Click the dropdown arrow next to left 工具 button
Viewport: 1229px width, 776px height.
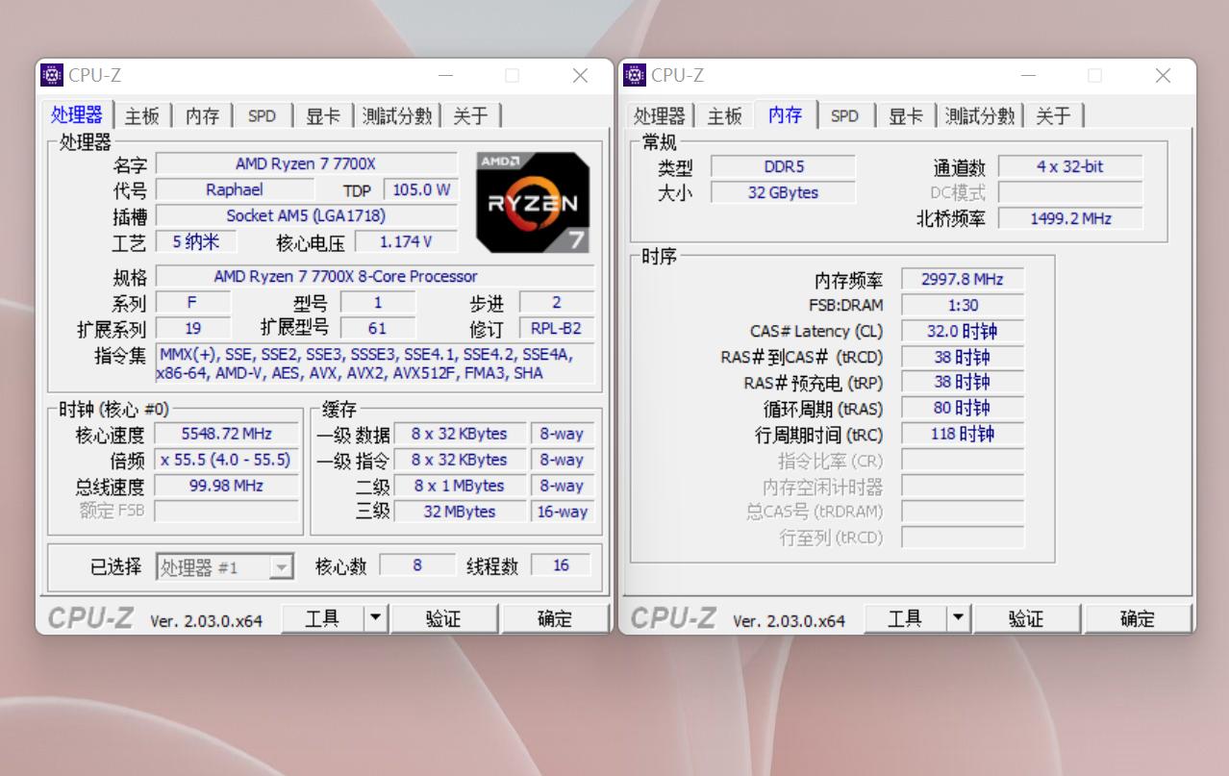(375, 618)
